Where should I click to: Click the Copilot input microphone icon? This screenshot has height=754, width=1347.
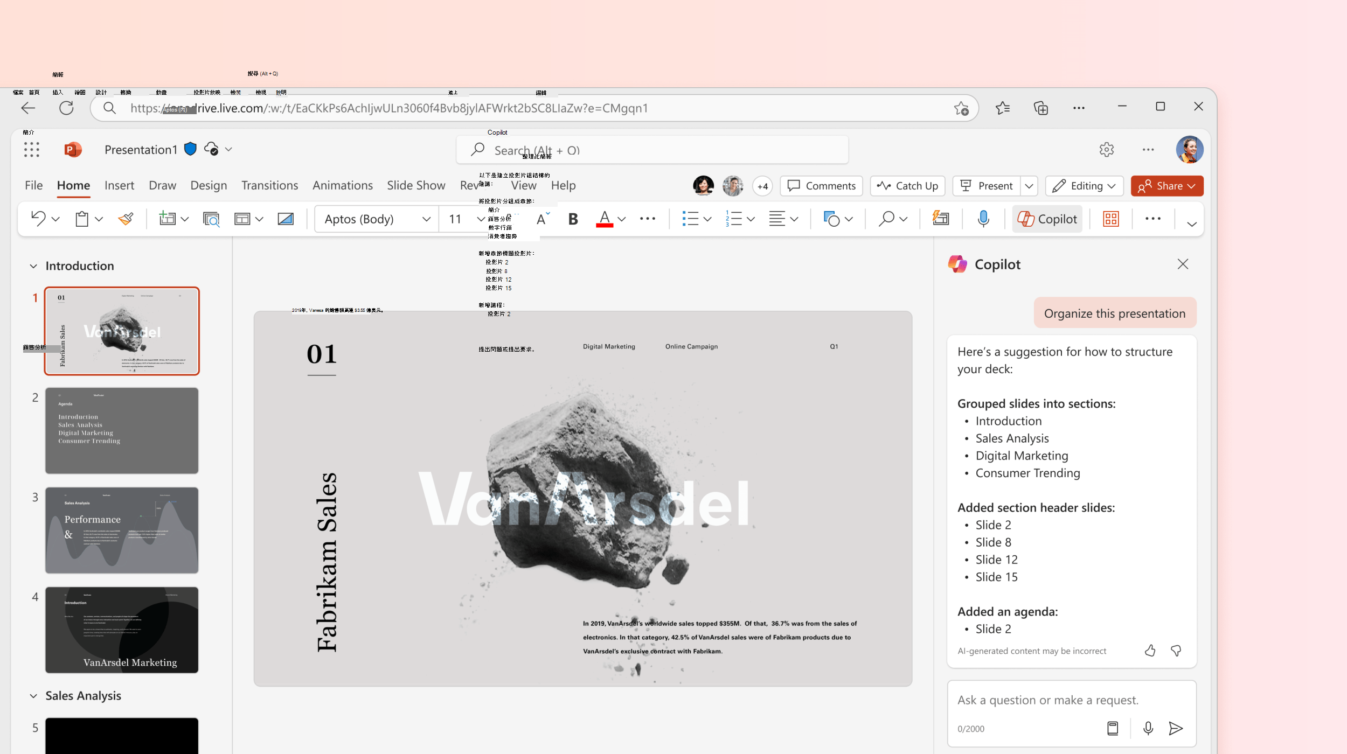pos(1148,729)
